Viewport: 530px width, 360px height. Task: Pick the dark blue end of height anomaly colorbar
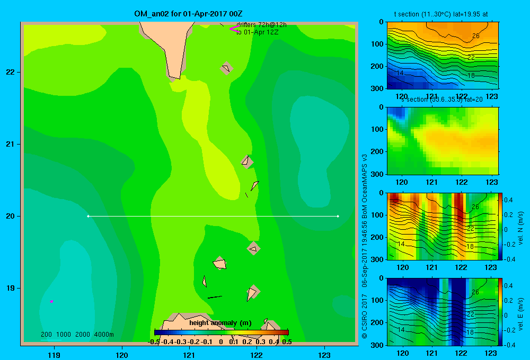[157, 332]
